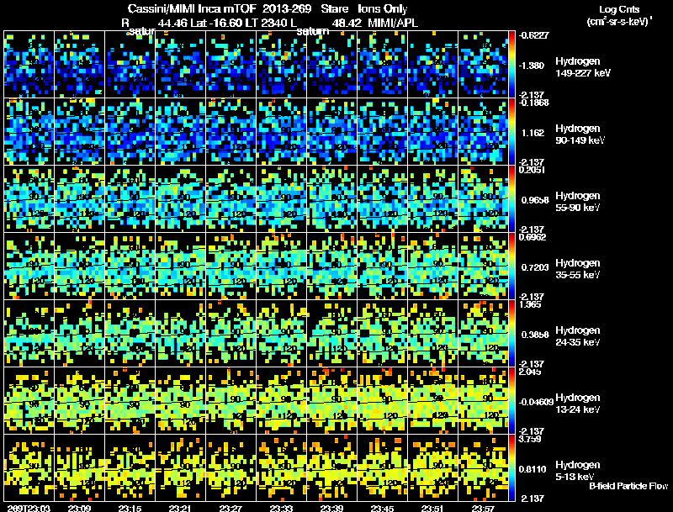Click the Hydrogen 13-24 keV frame at 23:51
The image size is (673, 512).
pyautogui.click(x=433, y=401)
